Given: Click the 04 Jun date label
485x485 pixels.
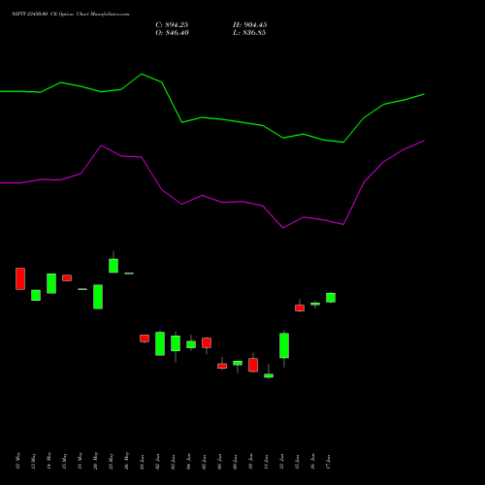Looking at the screenshot, I should pyautogui.click(x=188, y=462).
